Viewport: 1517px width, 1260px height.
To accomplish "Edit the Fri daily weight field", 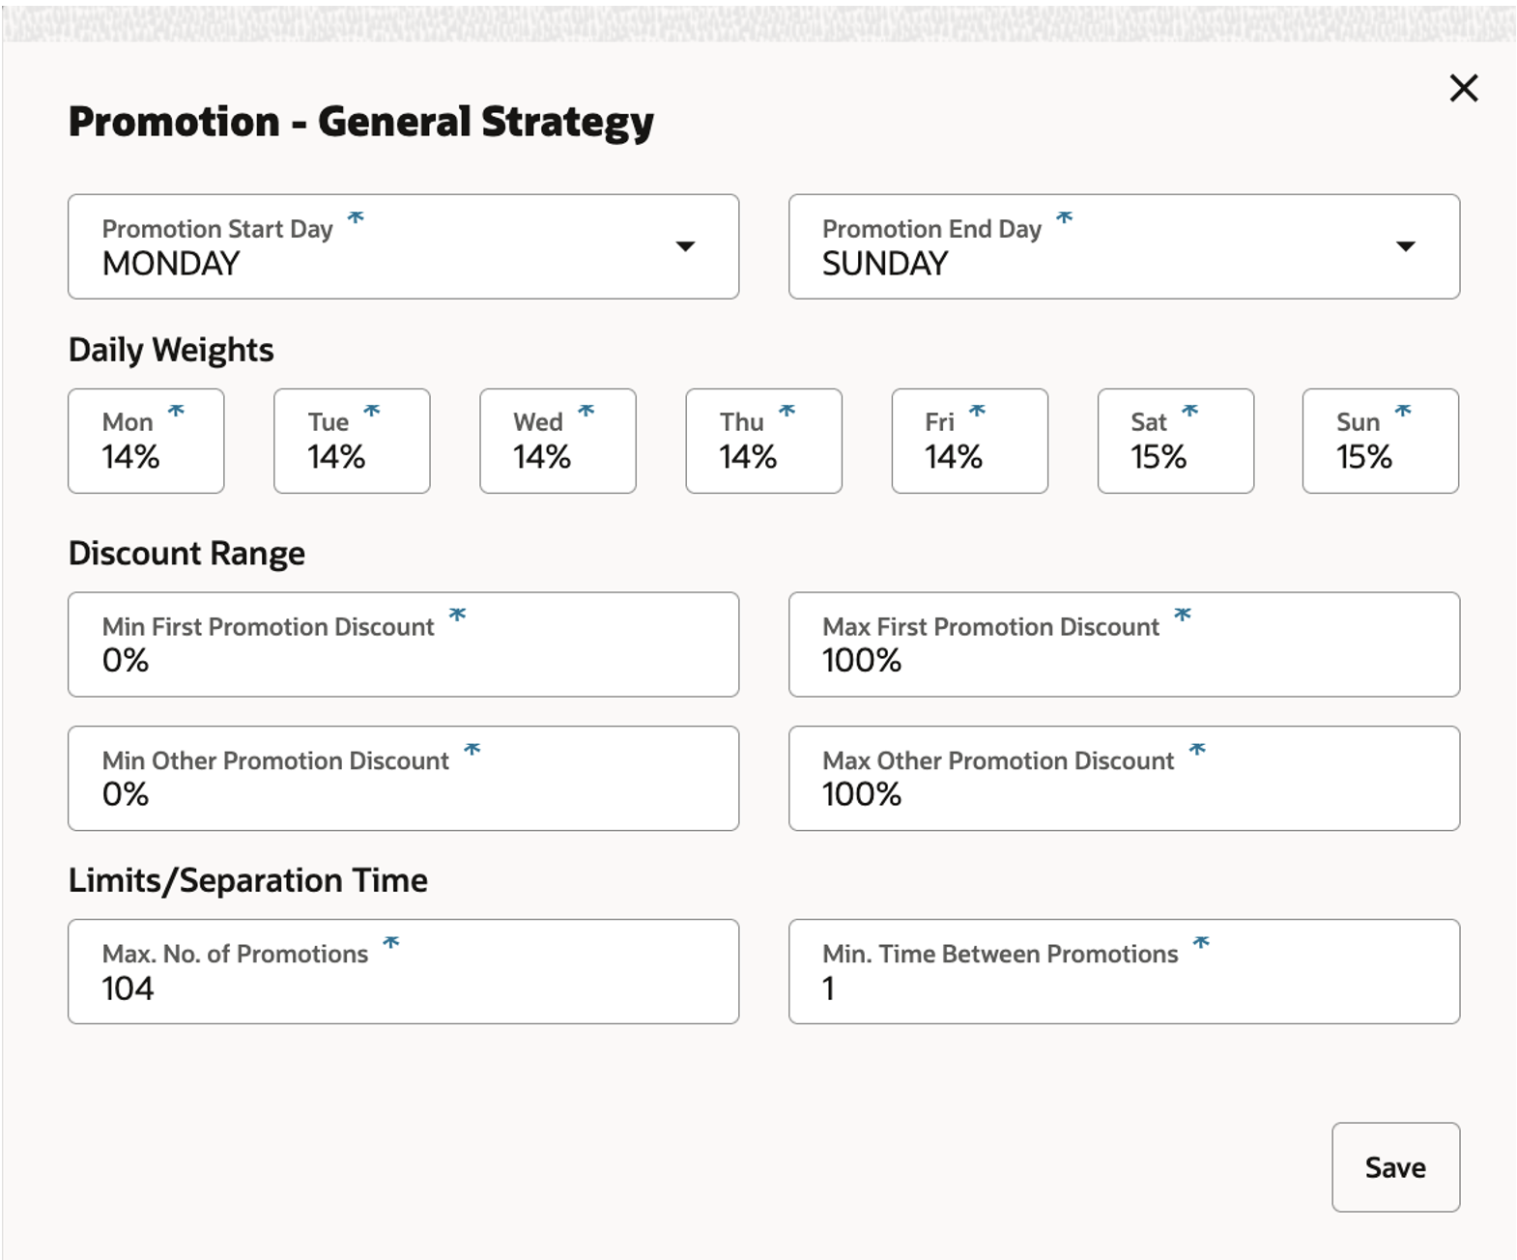I will click(969, 441).
